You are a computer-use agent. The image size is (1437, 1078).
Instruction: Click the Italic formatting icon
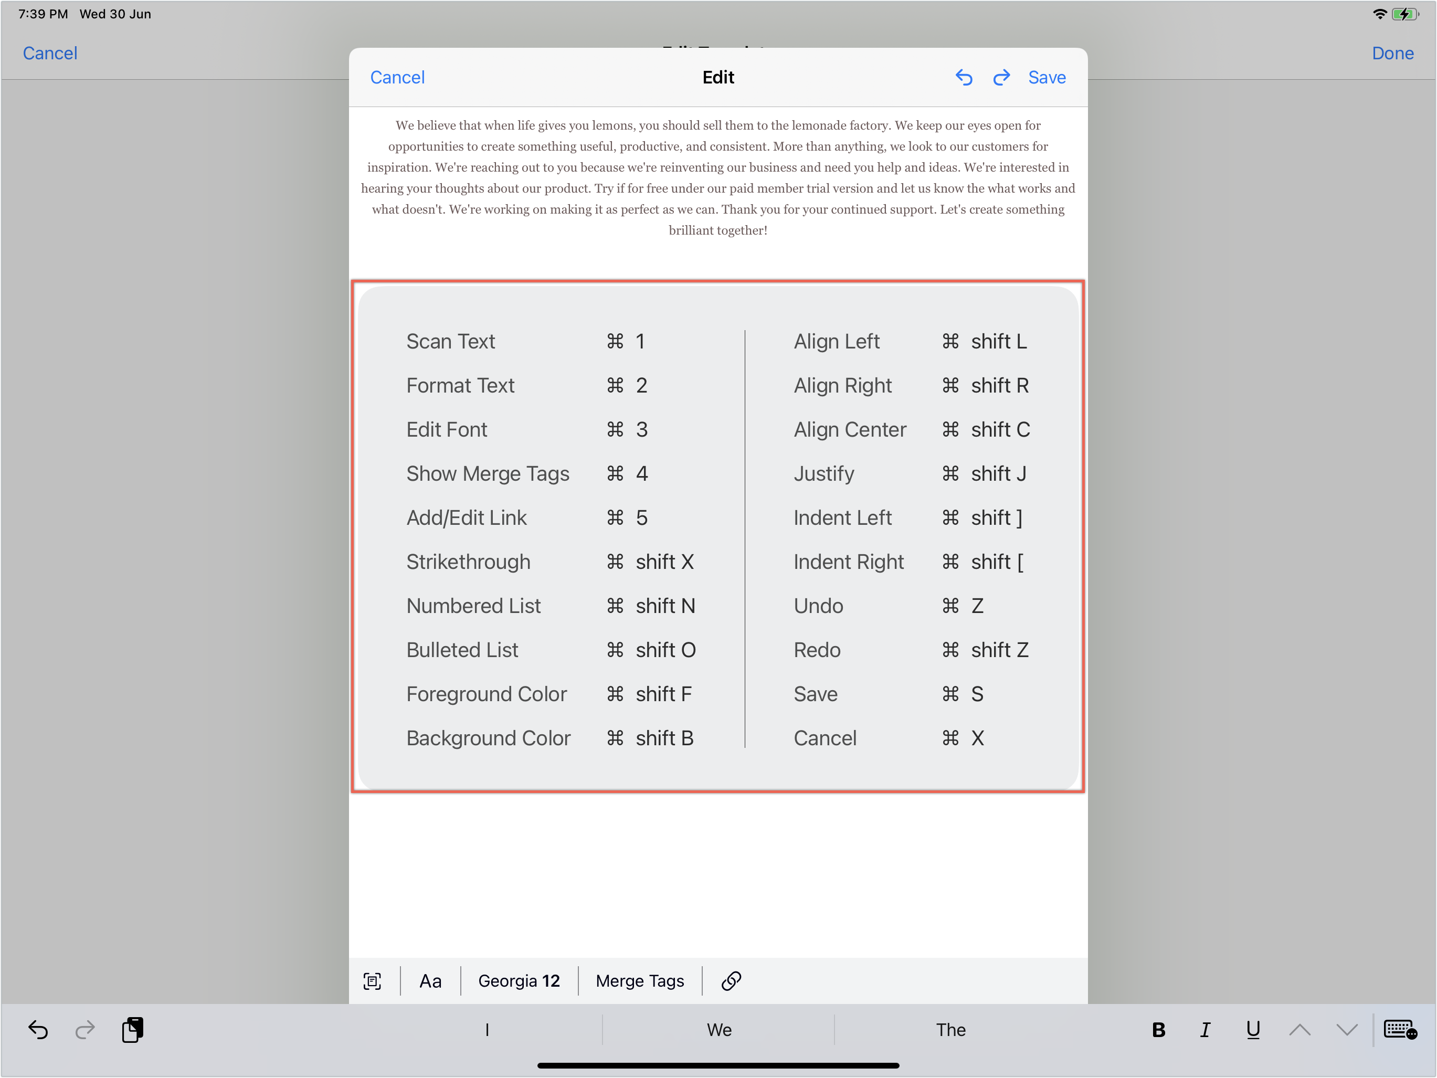tap(1205, 1030)
